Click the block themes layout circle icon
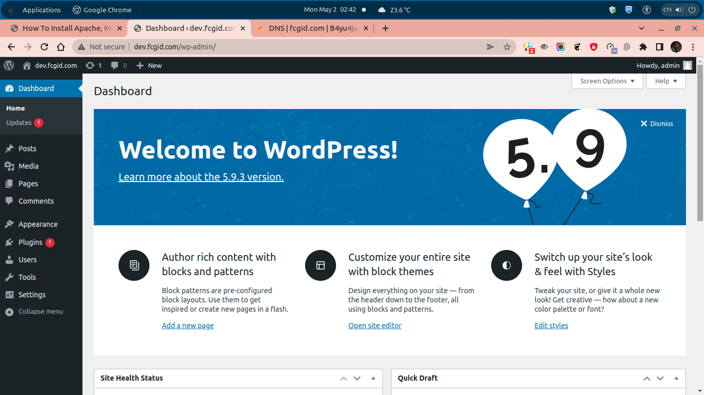 pos(321,265)
